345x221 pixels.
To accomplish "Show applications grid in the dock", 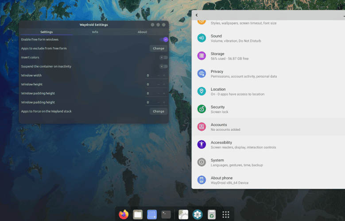I will point(225,214).
